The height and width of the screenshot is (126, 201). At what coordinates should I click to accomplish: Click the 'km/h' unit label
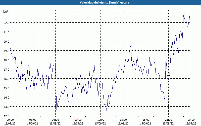(x=6, y=12)
